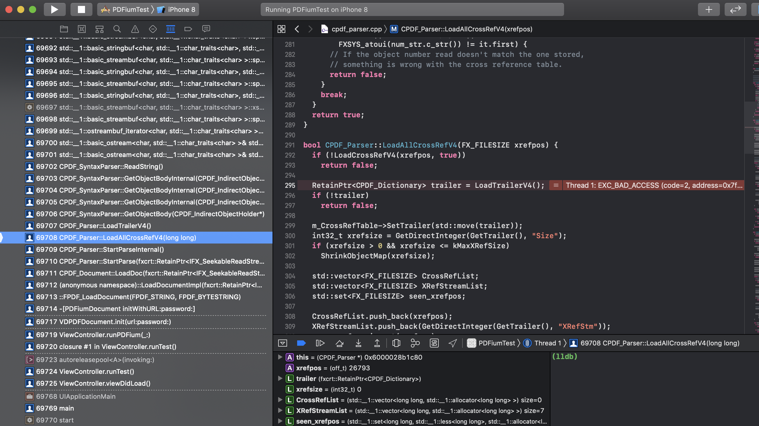Toggle the code review arrows button
Screen dimensions: 759x426
pyautogui.click(x=735, y=9)
